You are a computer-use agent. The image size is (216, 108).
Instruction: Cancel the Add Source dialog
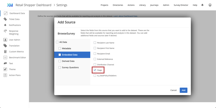point(173,90)
